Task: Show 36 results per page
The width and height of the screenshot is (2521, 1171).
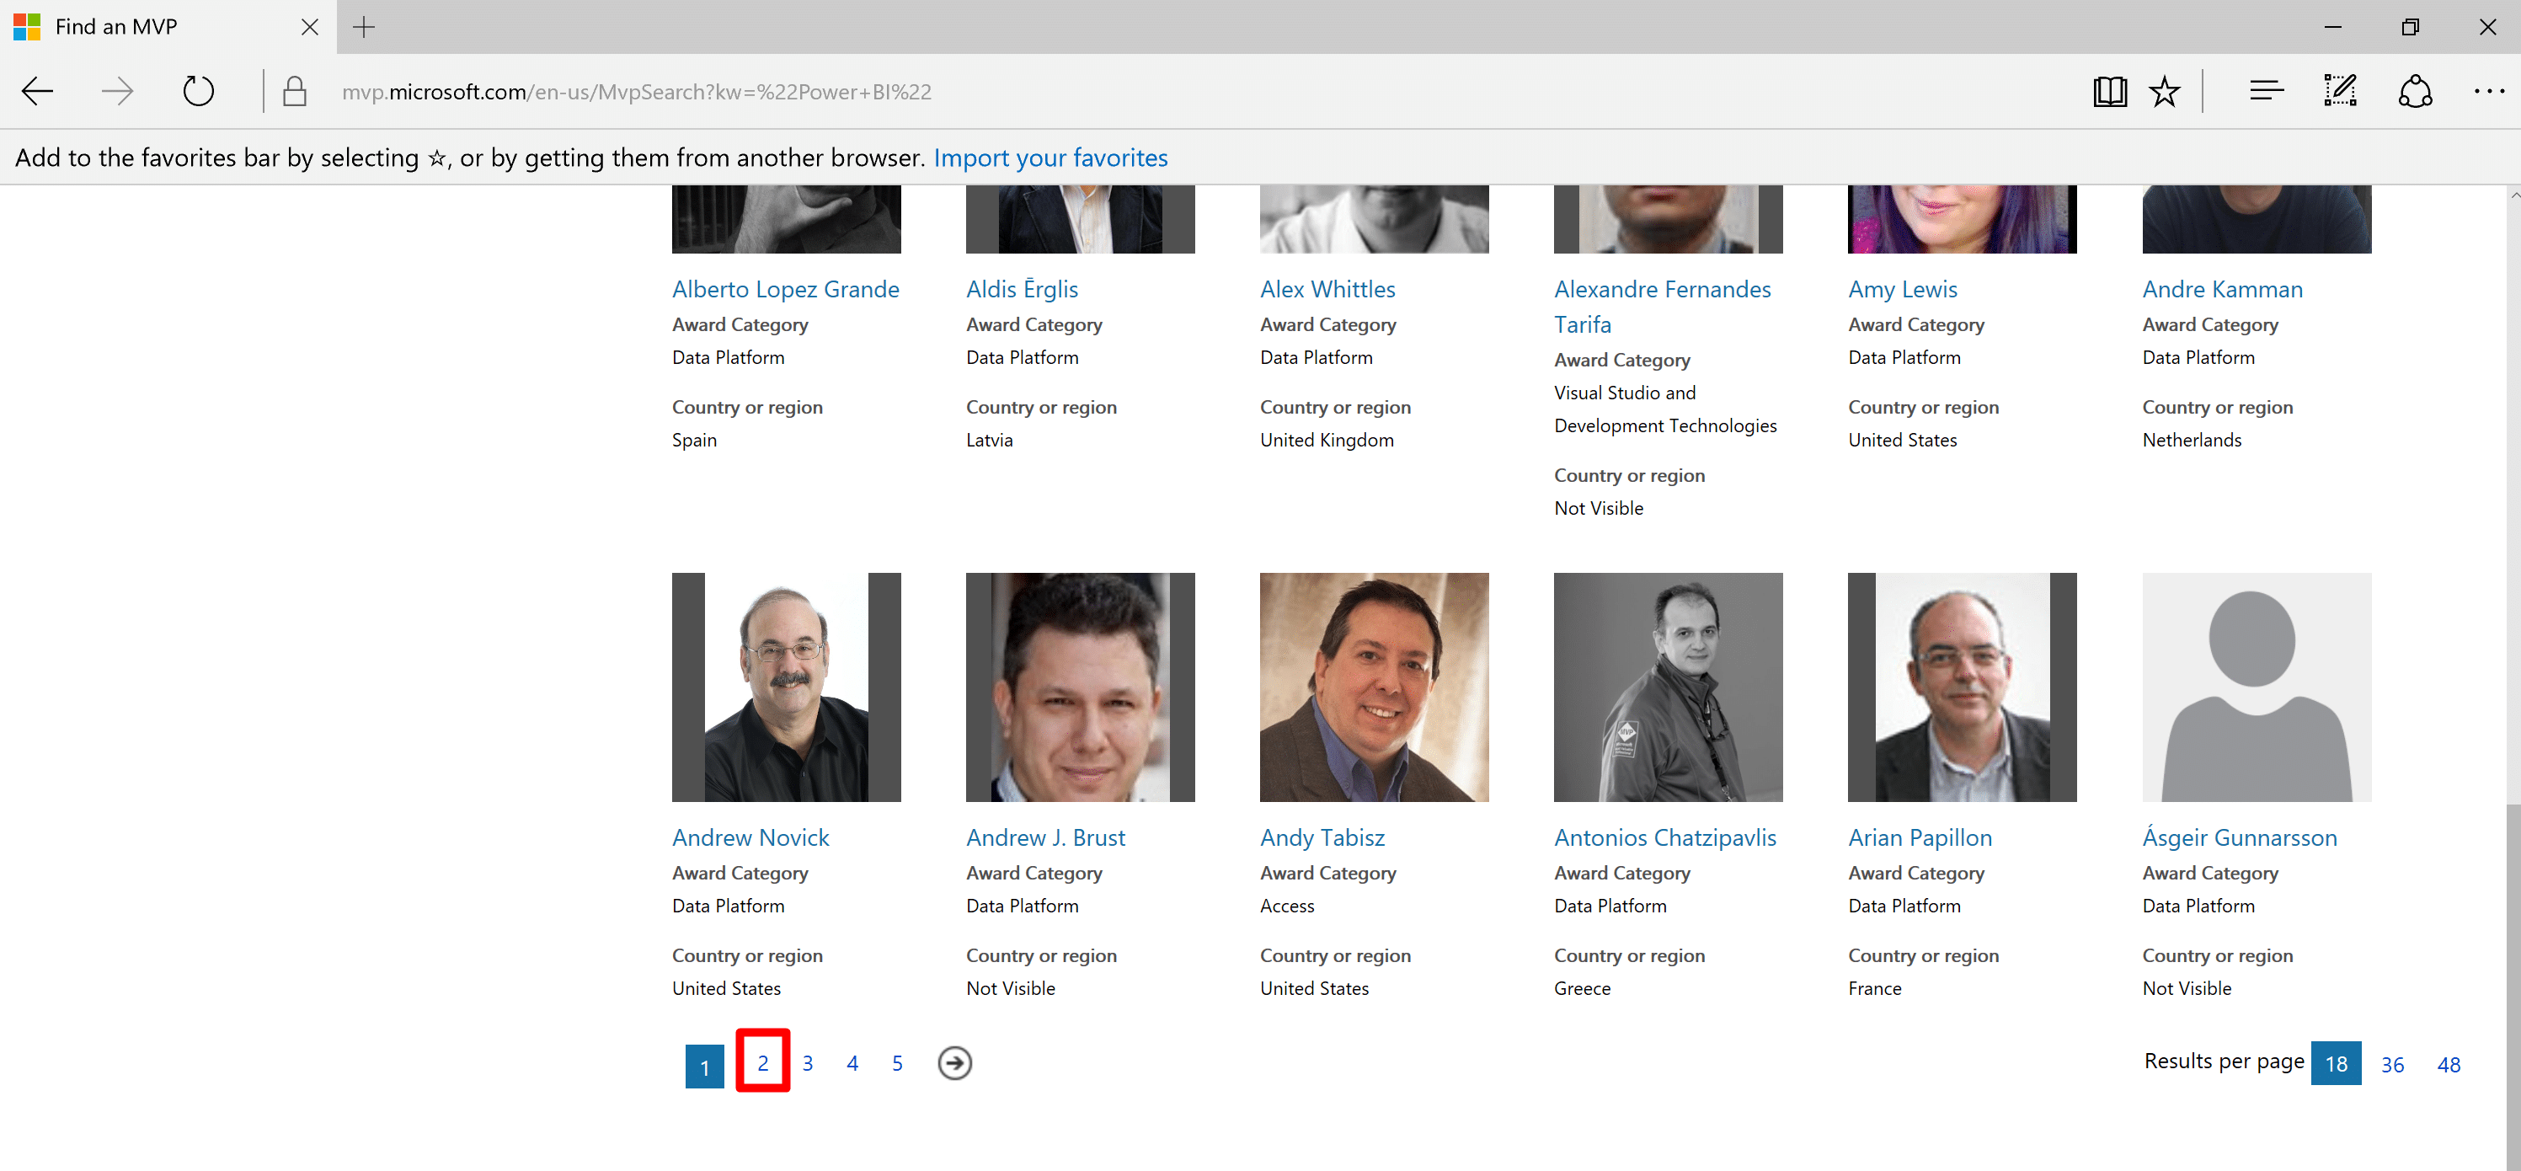Action: (2392, 1064)
